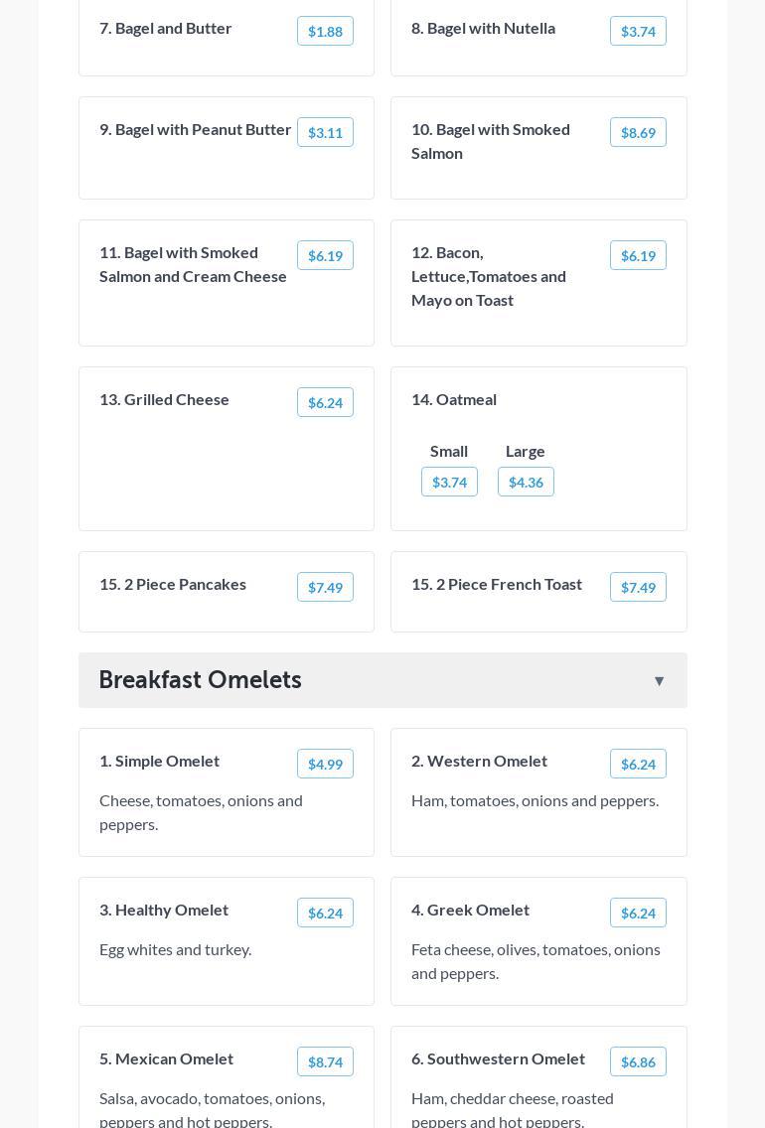Image resolution: width=765 pixels, height=1128 pixels.
Task: Choose Large Oatmeal for $4.36
Action: coord(526,483)
